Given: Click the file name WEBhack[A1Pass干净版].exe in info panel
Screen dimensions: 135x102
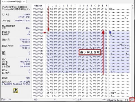Looking at the screenshot, I should click(14, 7).
